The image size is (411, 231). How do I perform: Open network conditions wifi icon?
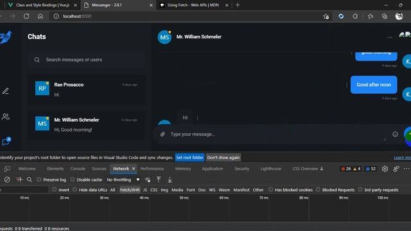pos(148,180)
